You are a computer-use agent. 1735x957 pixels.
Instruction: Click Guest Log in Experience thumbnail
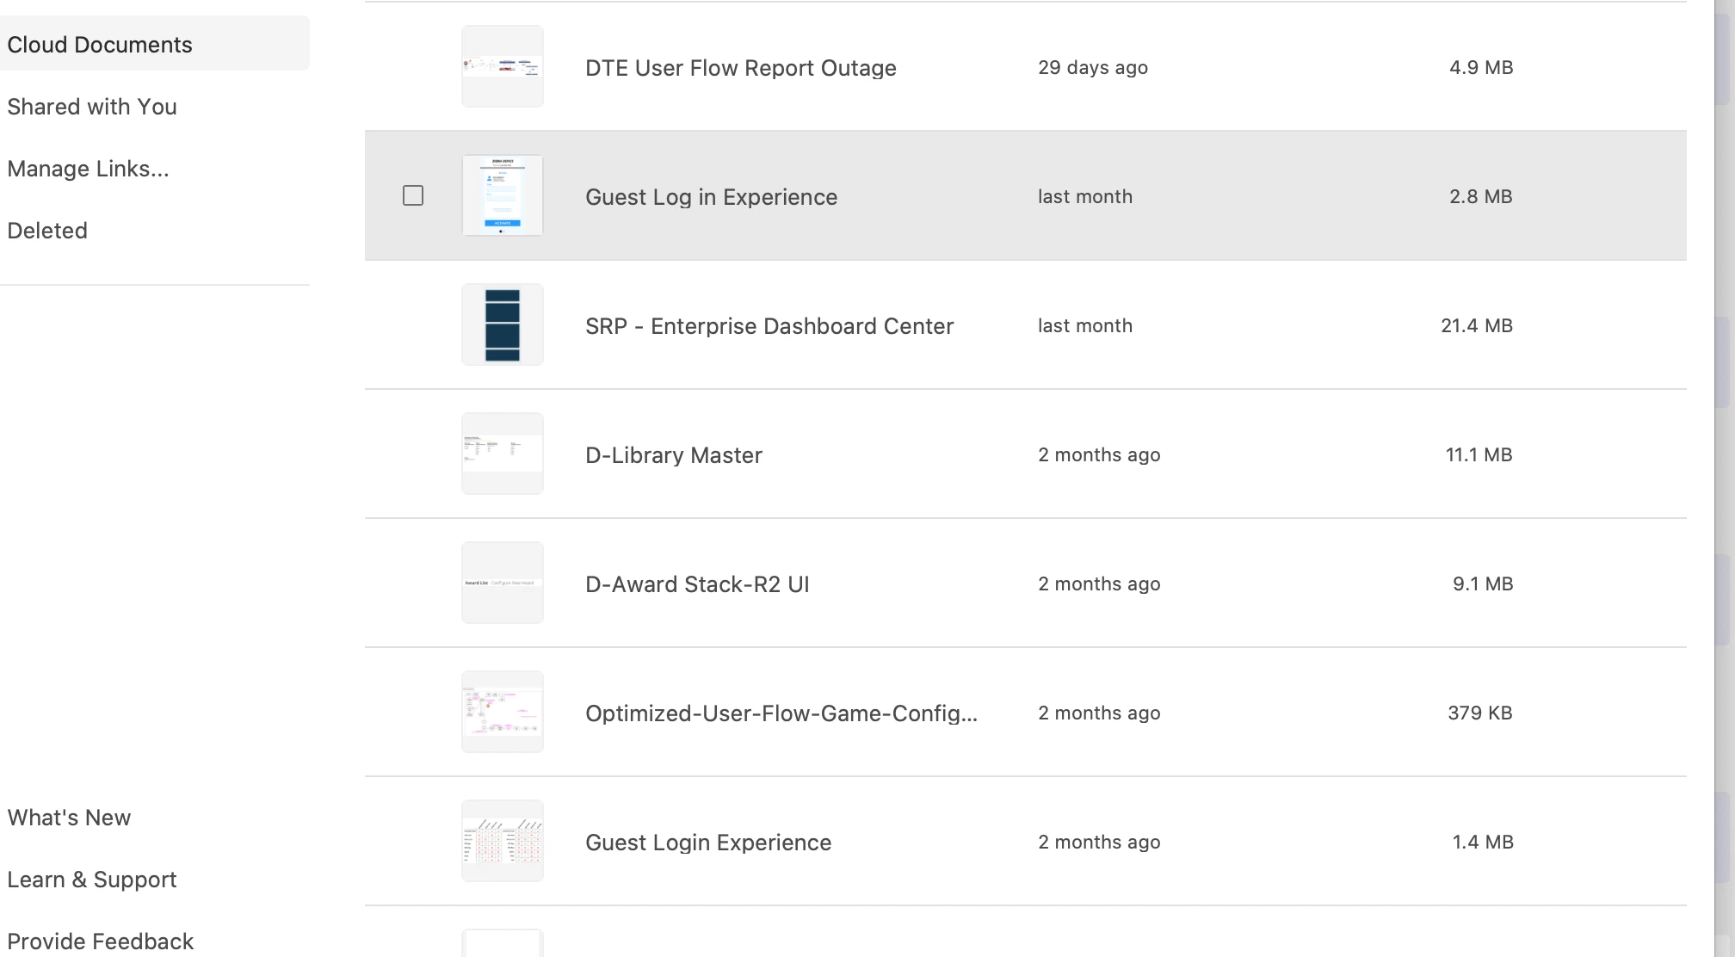(502, 195)
